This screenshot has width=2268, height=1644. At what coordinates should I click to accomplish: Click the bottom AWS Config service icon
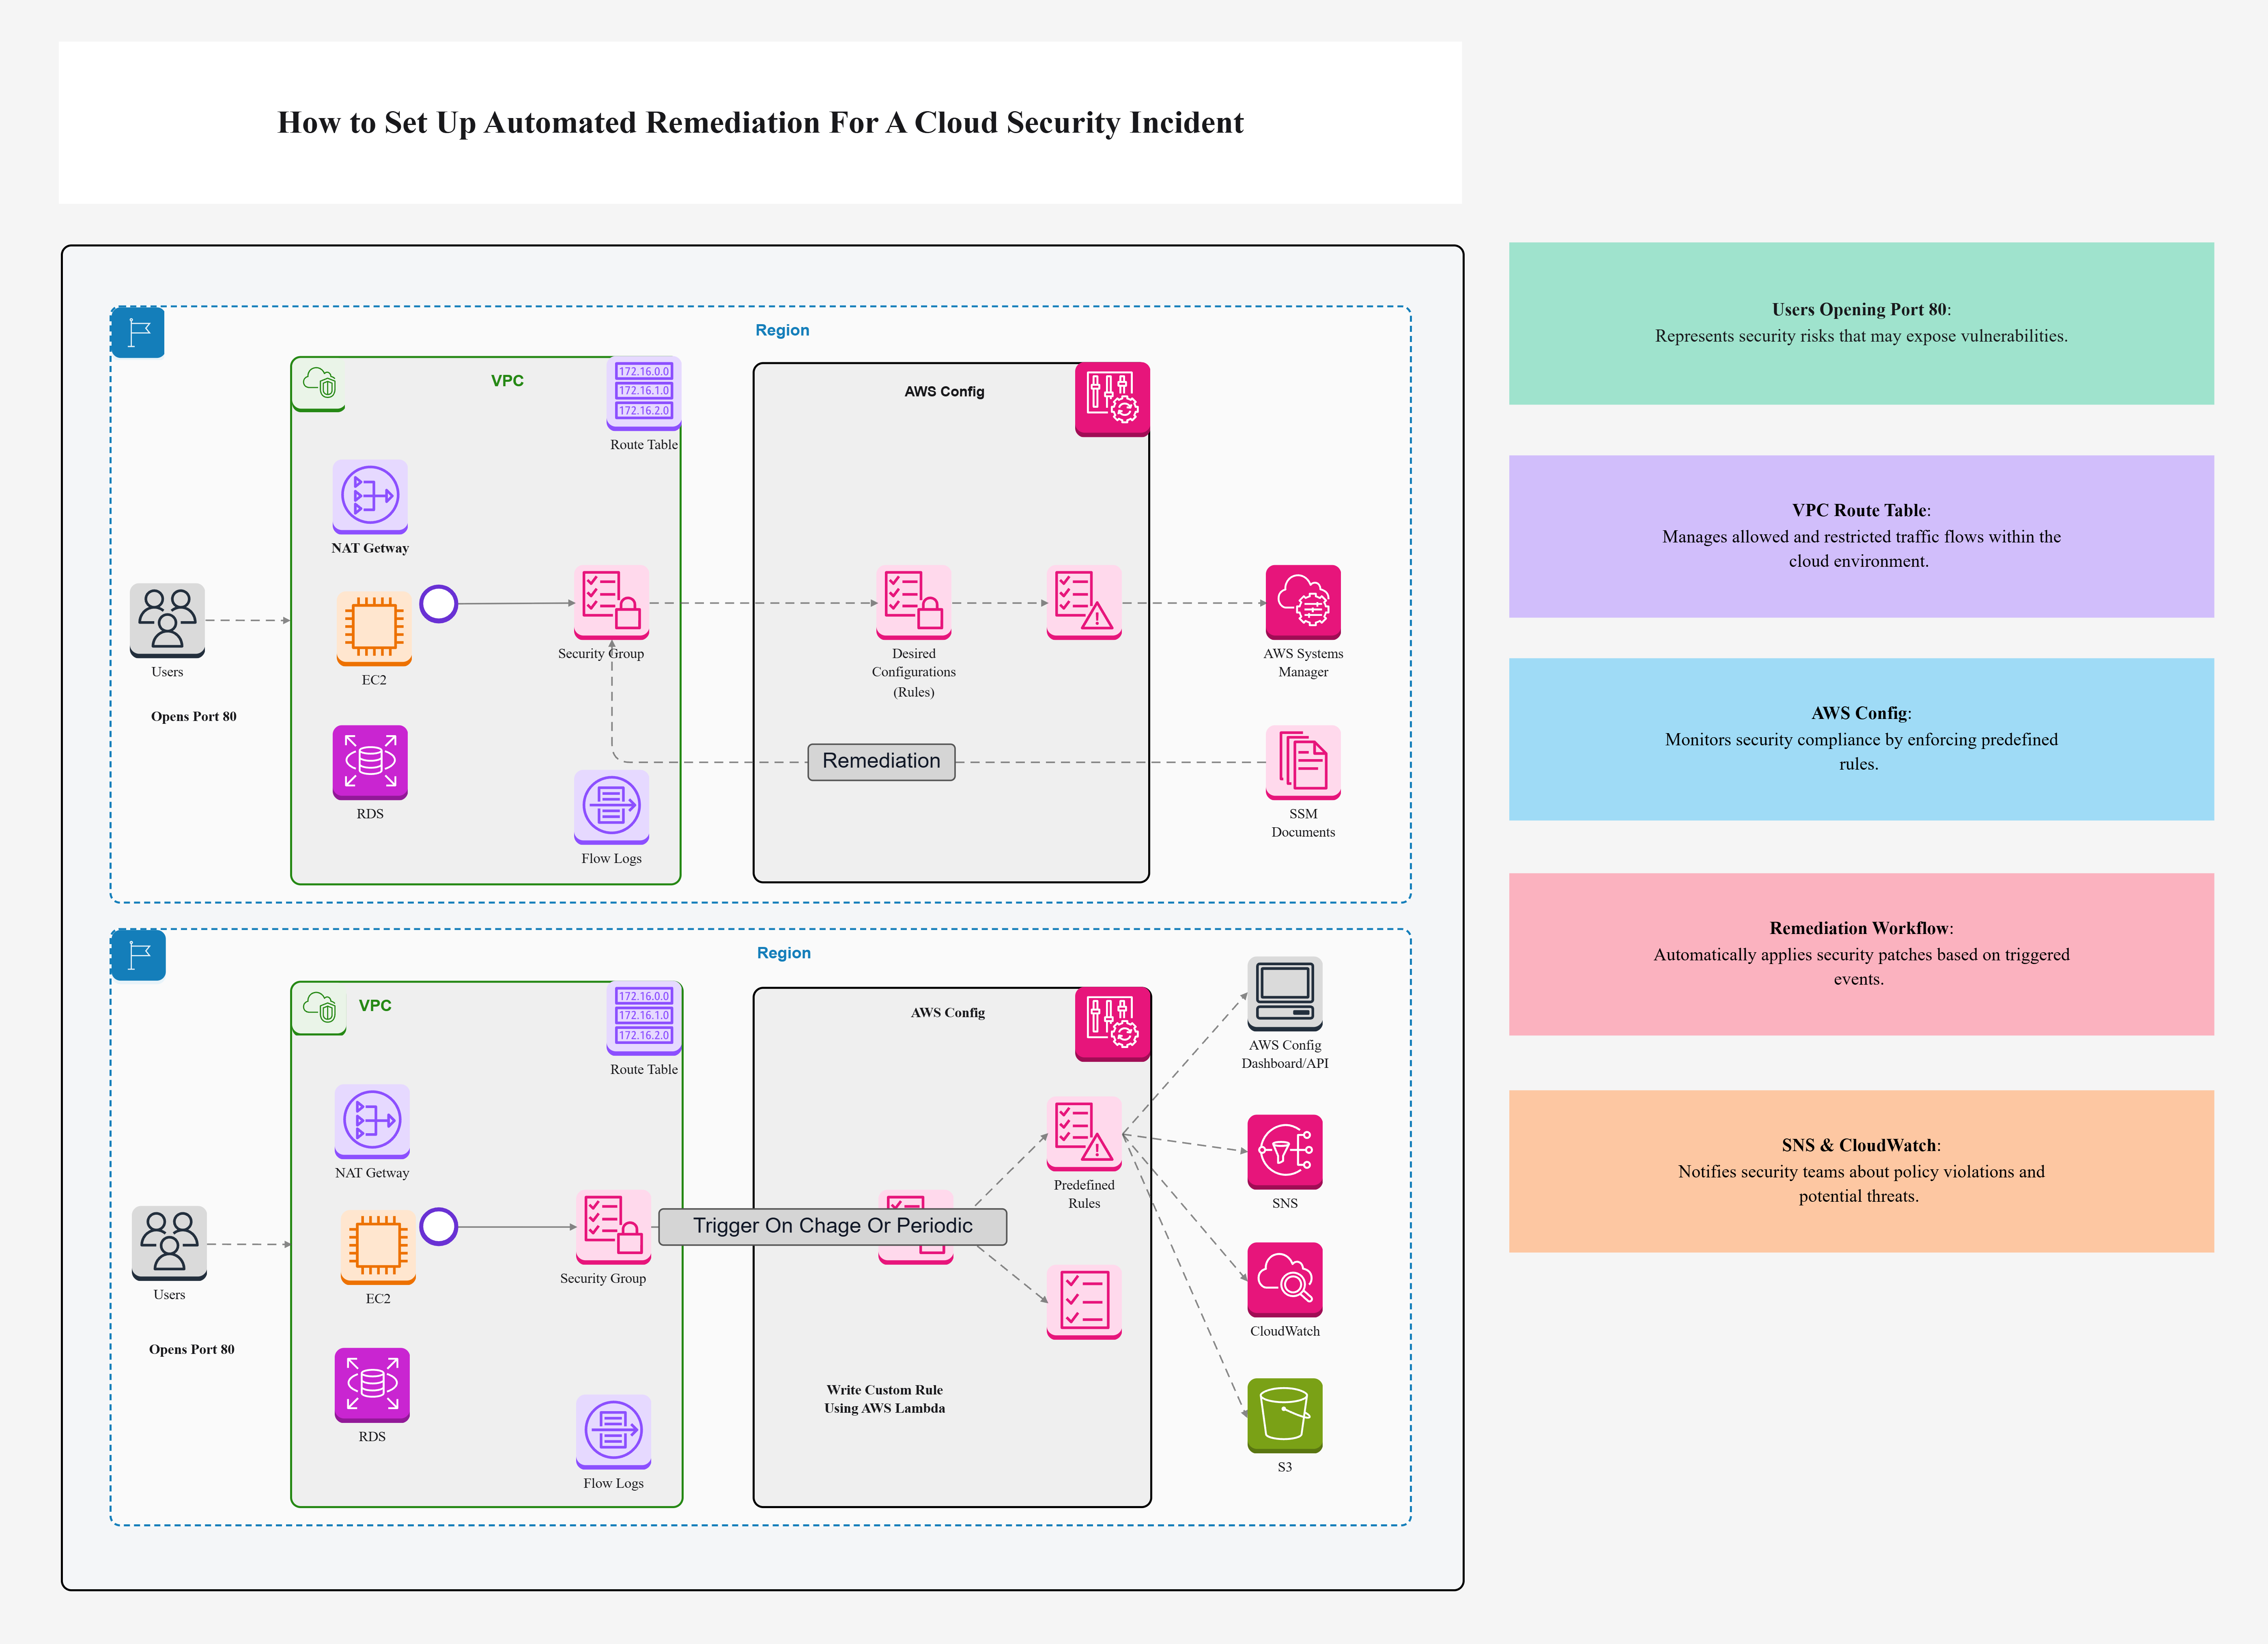pyautogui.click(x=1112, y=1025)
